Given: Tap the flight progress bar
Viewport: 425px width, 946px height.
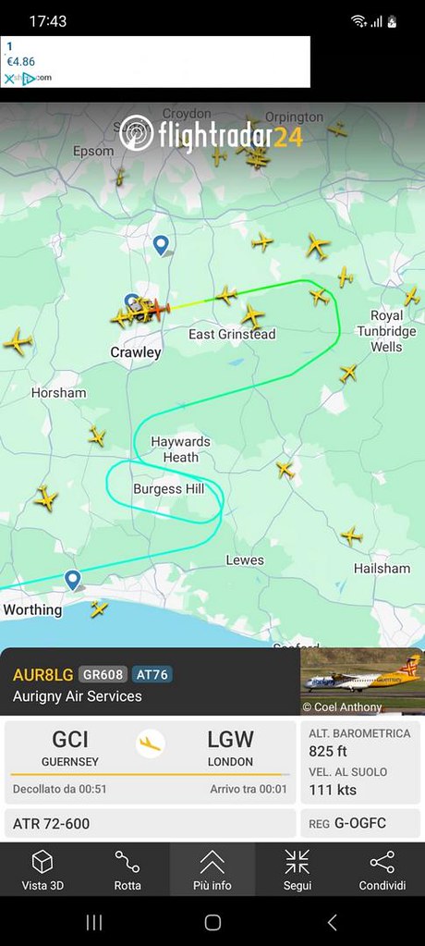Looking at the screenshot, I should click(150, 774).
